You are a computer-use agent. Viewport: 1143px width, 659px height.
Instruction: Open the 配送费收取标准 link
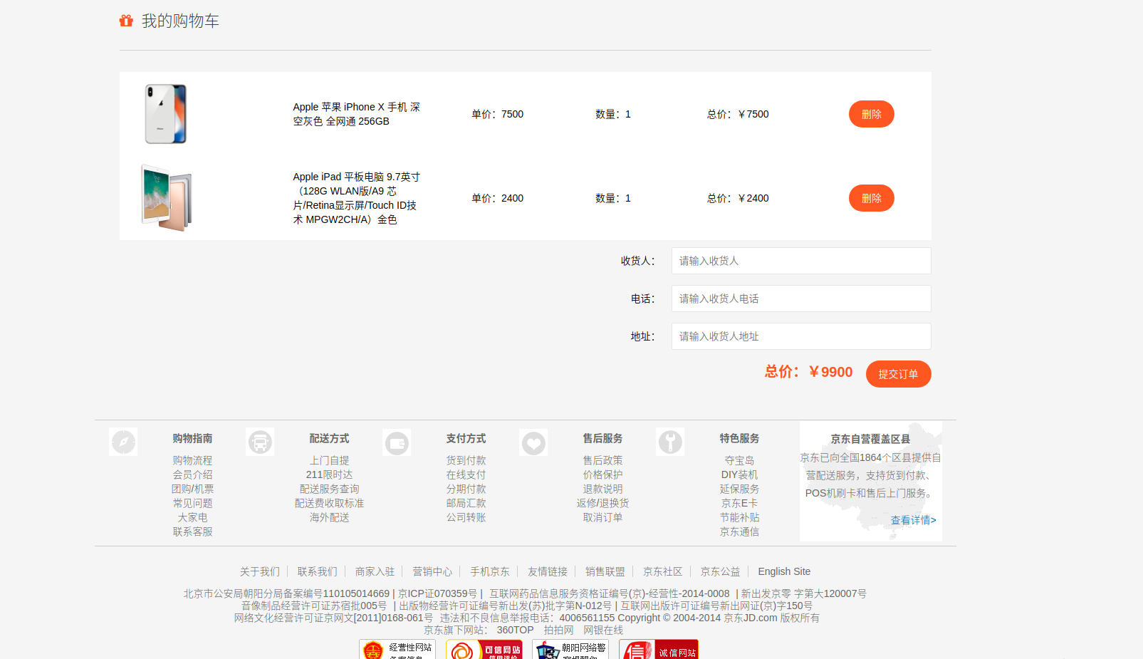[329, 503]
